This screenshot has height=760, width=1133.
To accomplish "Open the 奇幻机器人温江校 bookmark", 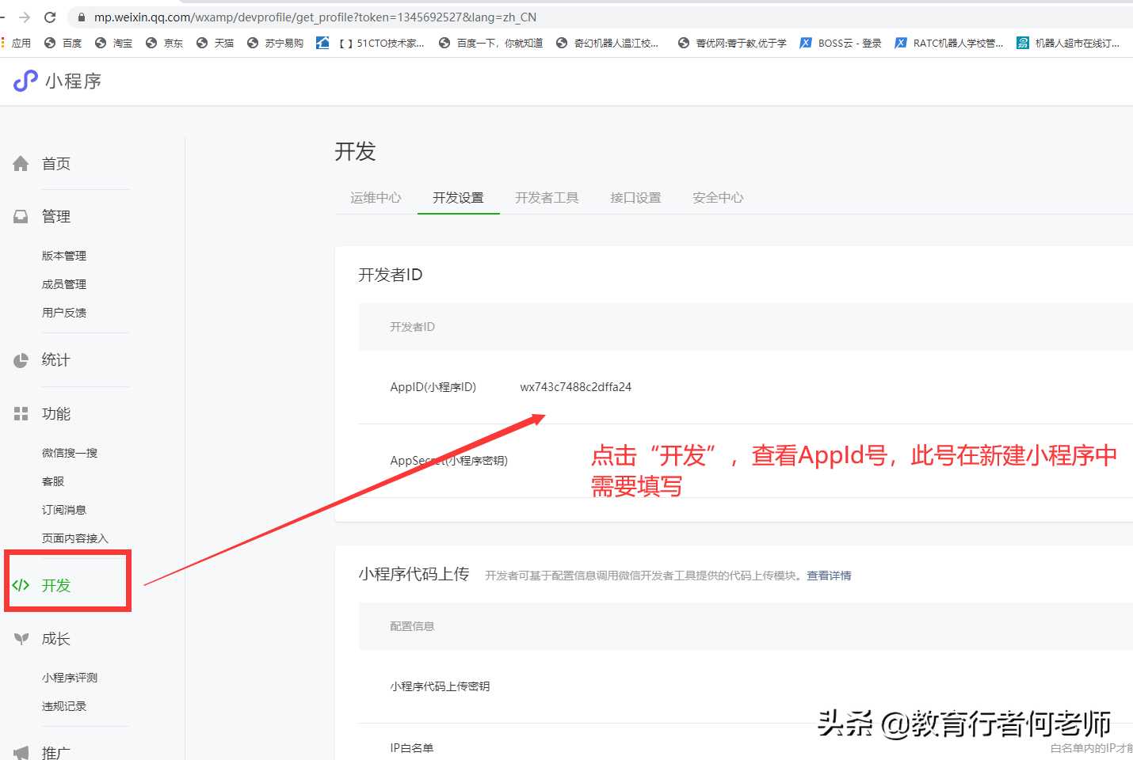I will pyautogui.click(x=608, y=43).
